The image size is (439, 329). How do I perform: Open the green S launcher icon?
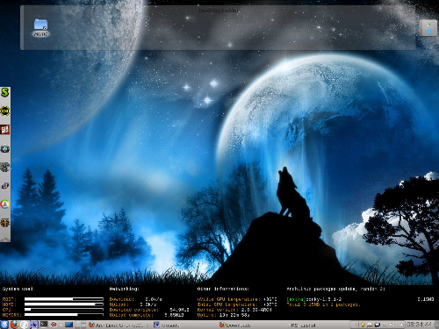5,92
